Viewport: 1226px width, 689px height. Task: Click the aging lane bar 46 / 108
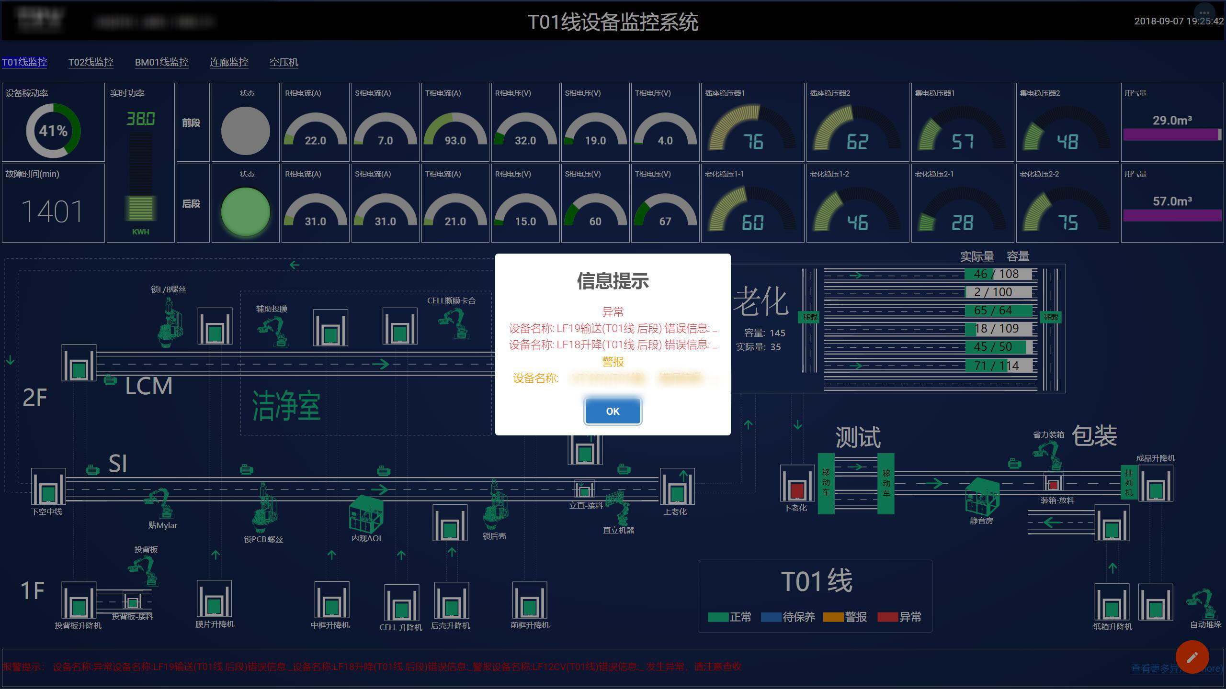point(998,274)
